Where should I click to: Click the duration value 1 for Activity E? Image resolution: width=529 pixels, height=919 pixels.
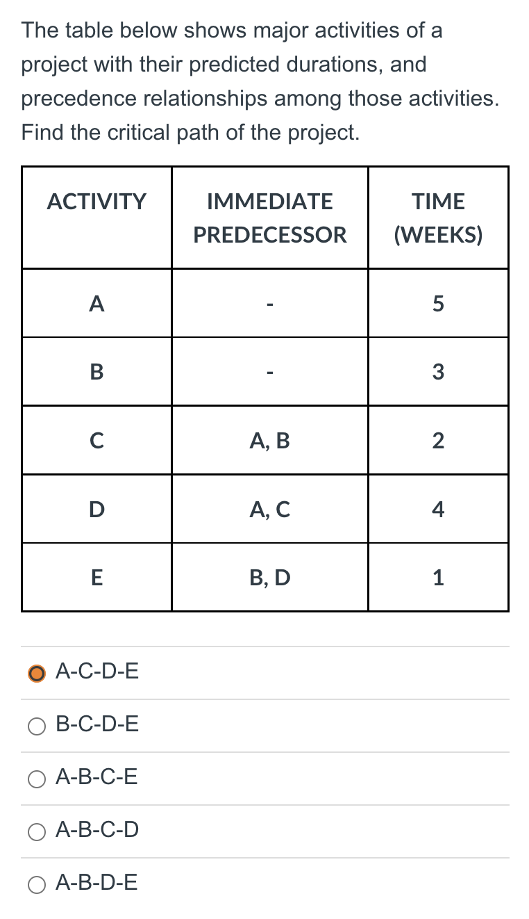point(437,577)
